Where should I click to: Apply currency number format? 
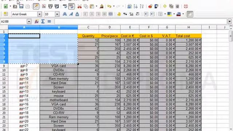(x=119, y=14)
